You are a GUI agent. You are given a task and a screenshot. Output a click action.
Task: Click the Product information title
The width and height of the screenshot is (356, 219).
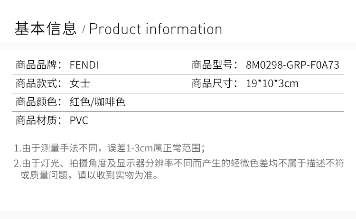click(156, 29)
